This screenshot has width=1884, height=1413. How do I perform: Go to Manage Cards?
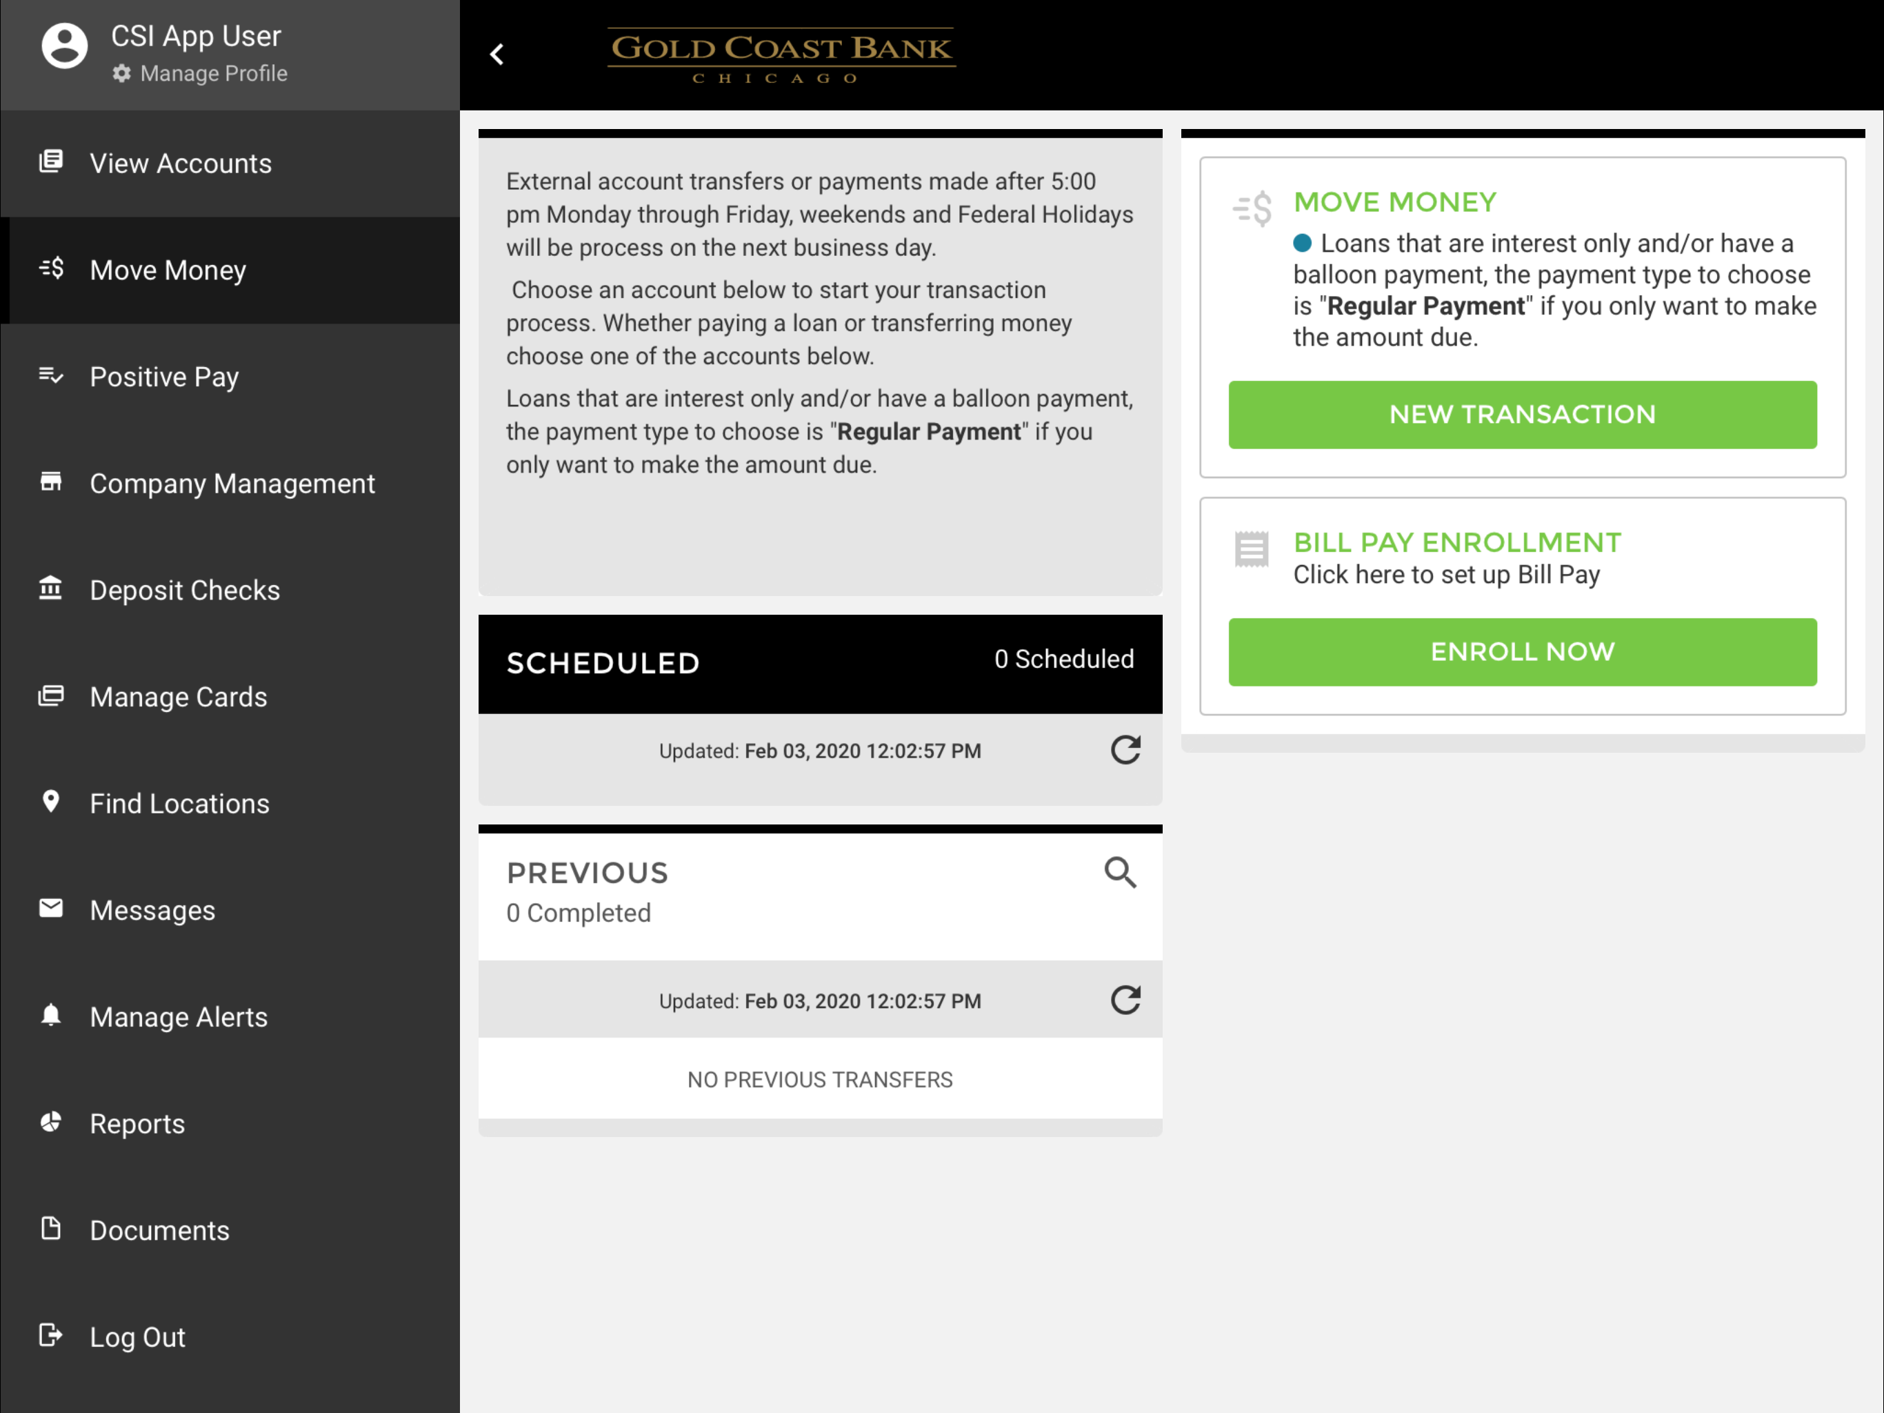230,696
